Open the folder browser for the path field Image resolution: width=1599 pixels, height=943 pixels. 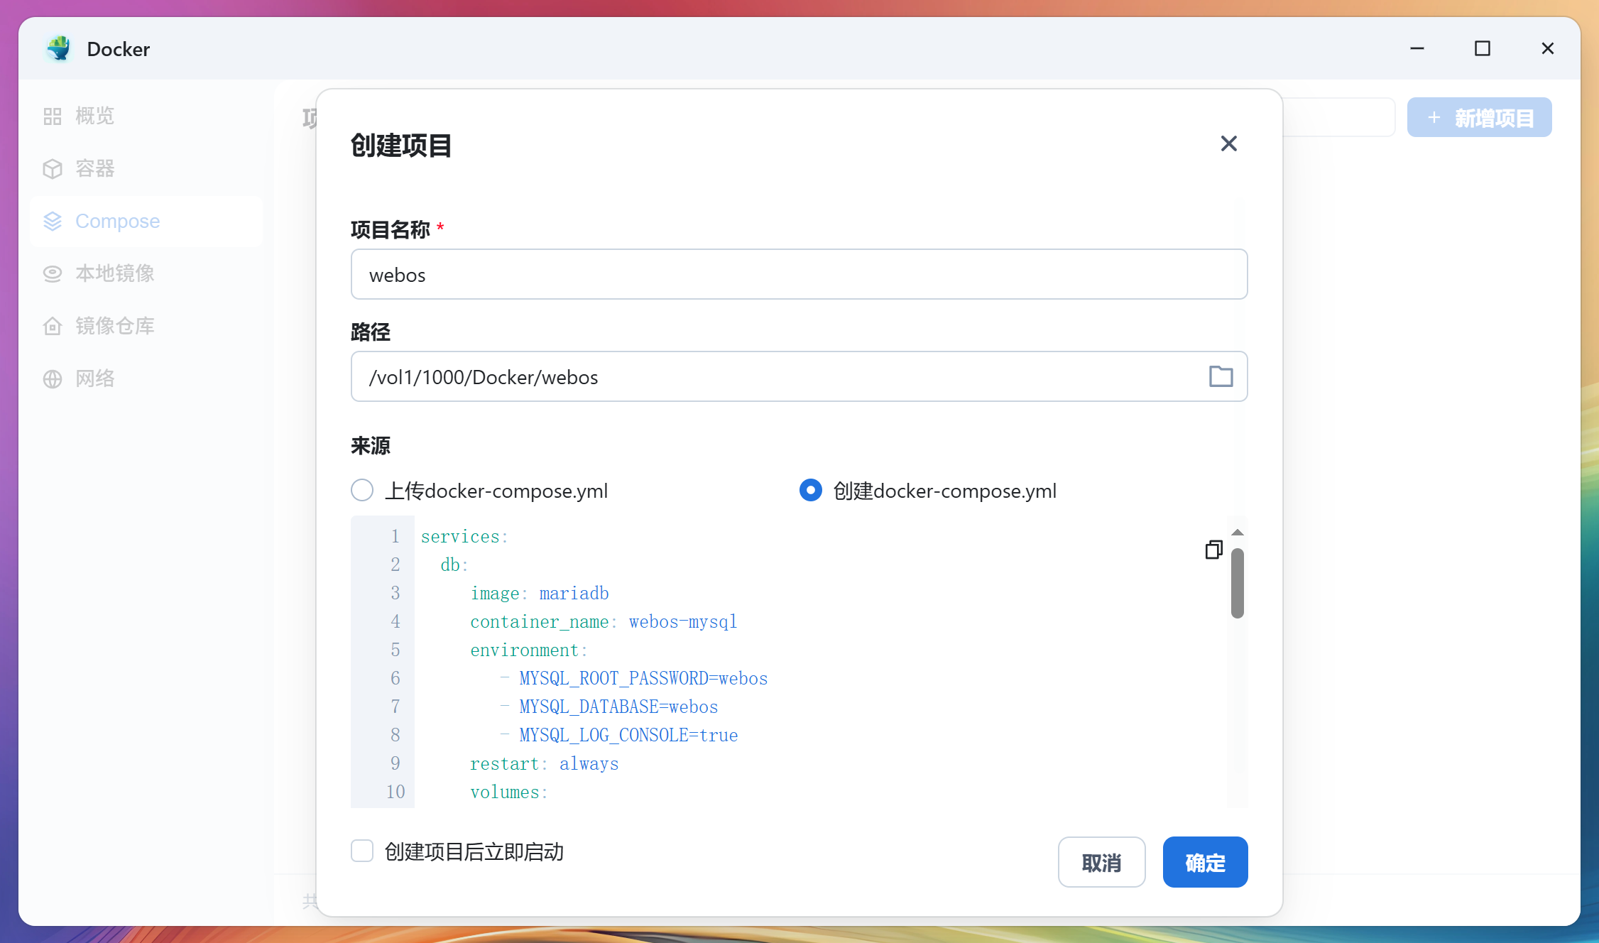1221,376
